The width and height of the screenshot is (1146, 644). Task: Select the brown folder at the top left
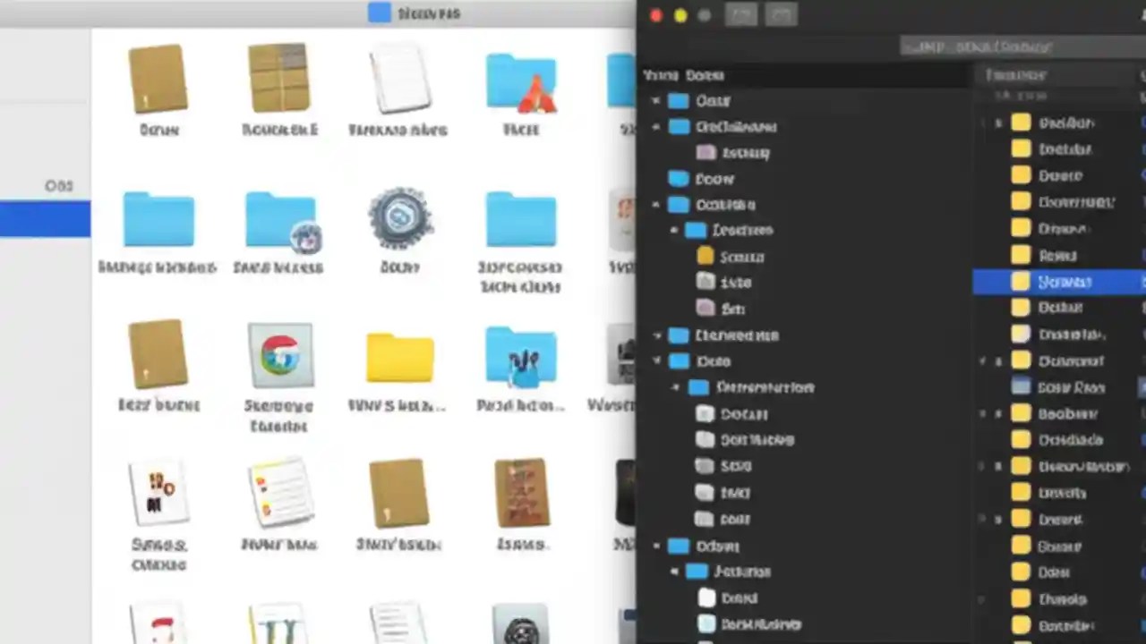click(158, 79)
